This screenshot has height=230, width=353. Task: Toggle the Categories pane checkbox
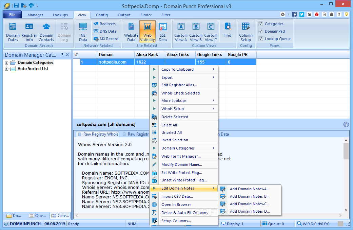tap(260, 24)
